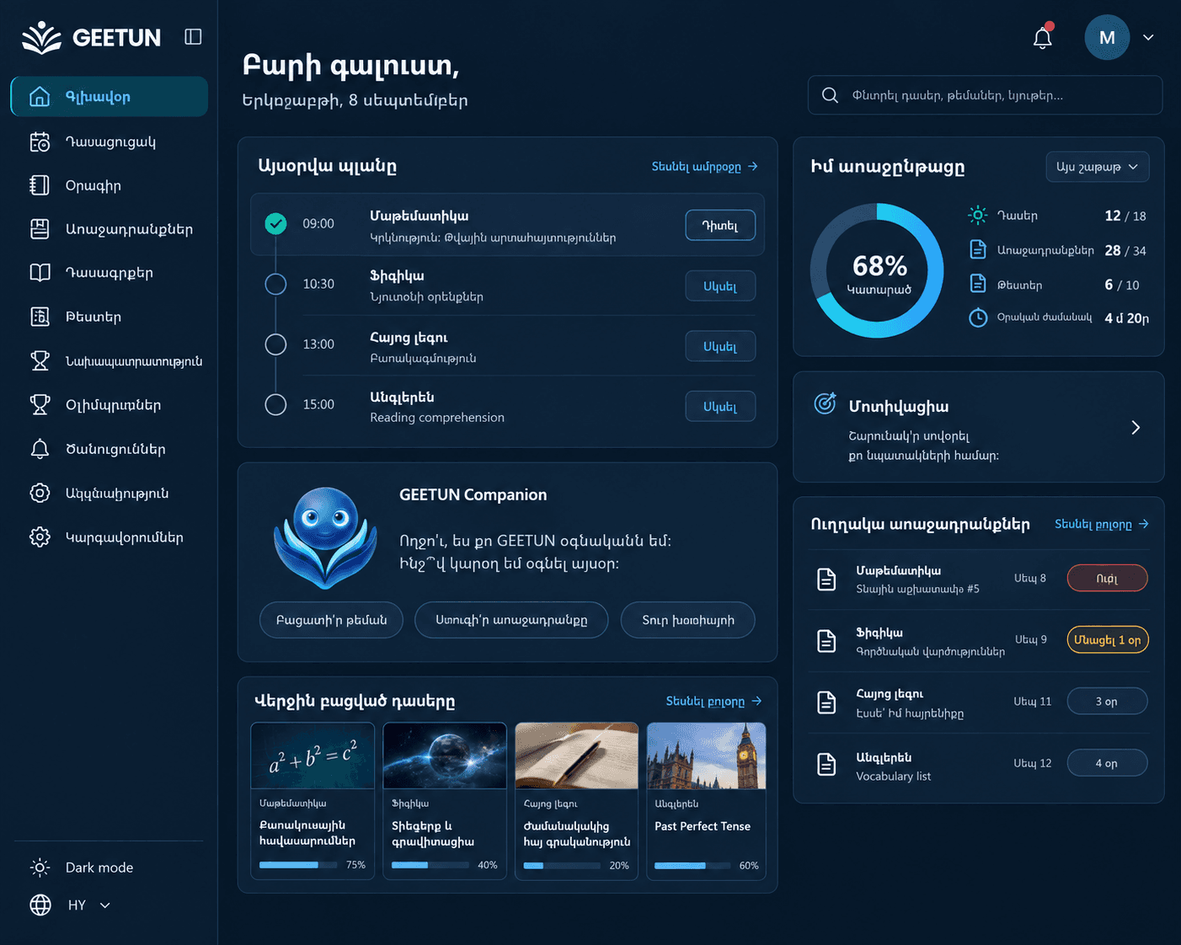
Task: Click the 60% progress bar of Past Perfect Tense
Action: pyautogui.click(x=692, y=865)
